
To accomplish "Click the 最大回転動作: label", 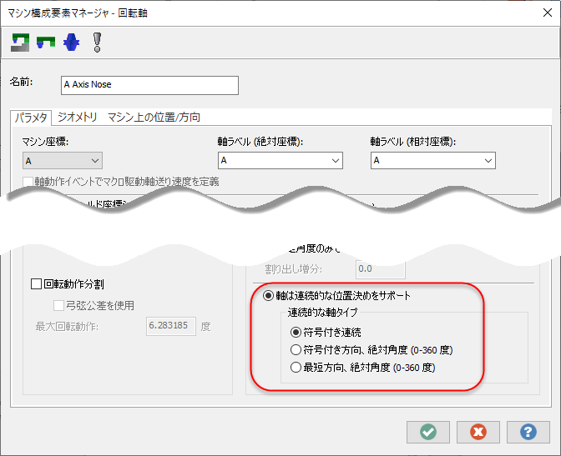I will [x=67, y=327].
